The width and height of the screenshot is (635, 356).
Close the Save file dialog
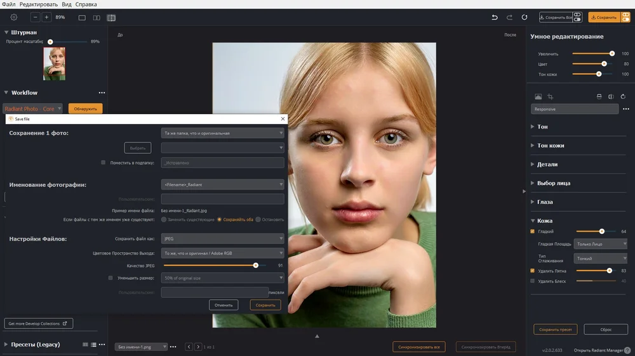[x=283, y=119]
